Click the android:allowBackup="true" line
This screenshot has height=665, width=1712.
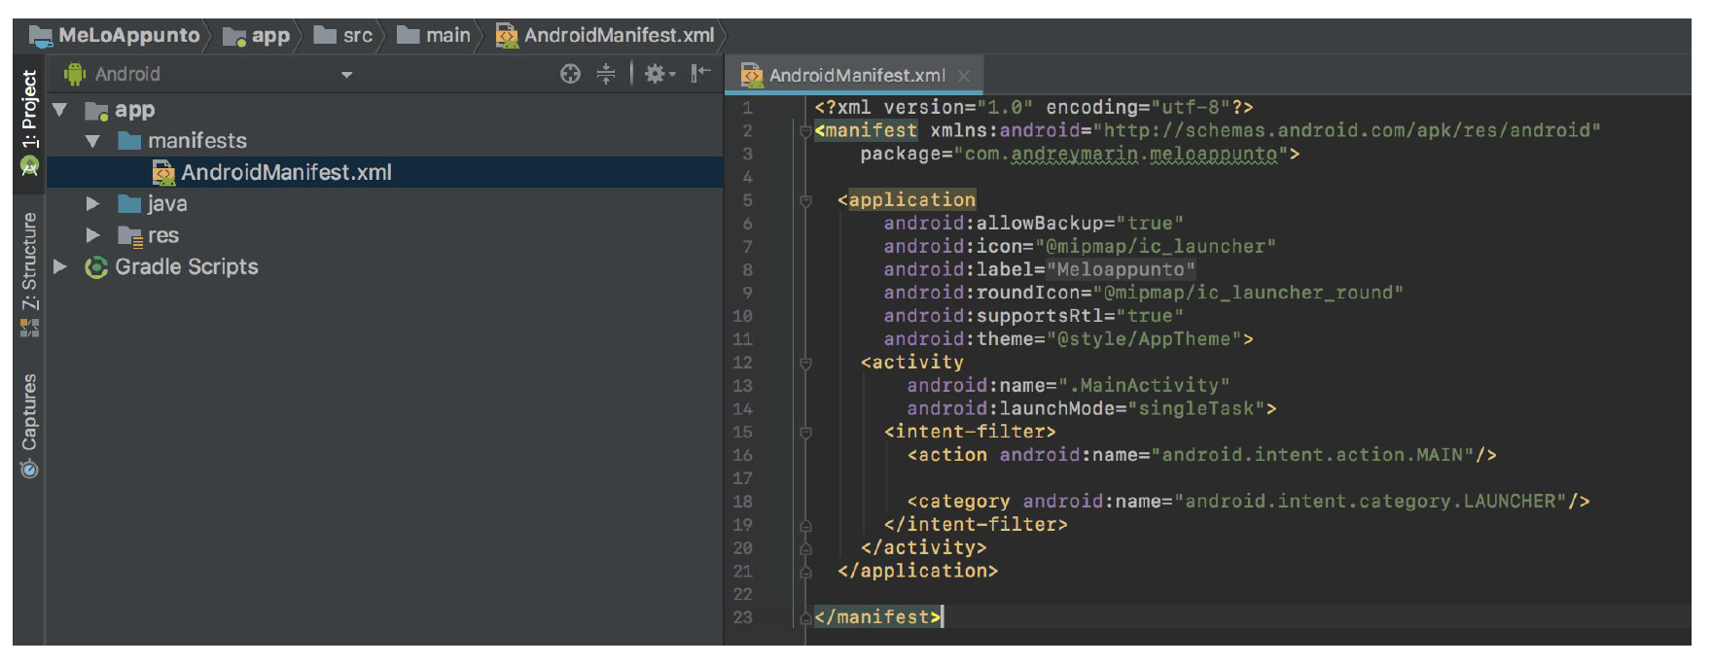pos(1033,224)
